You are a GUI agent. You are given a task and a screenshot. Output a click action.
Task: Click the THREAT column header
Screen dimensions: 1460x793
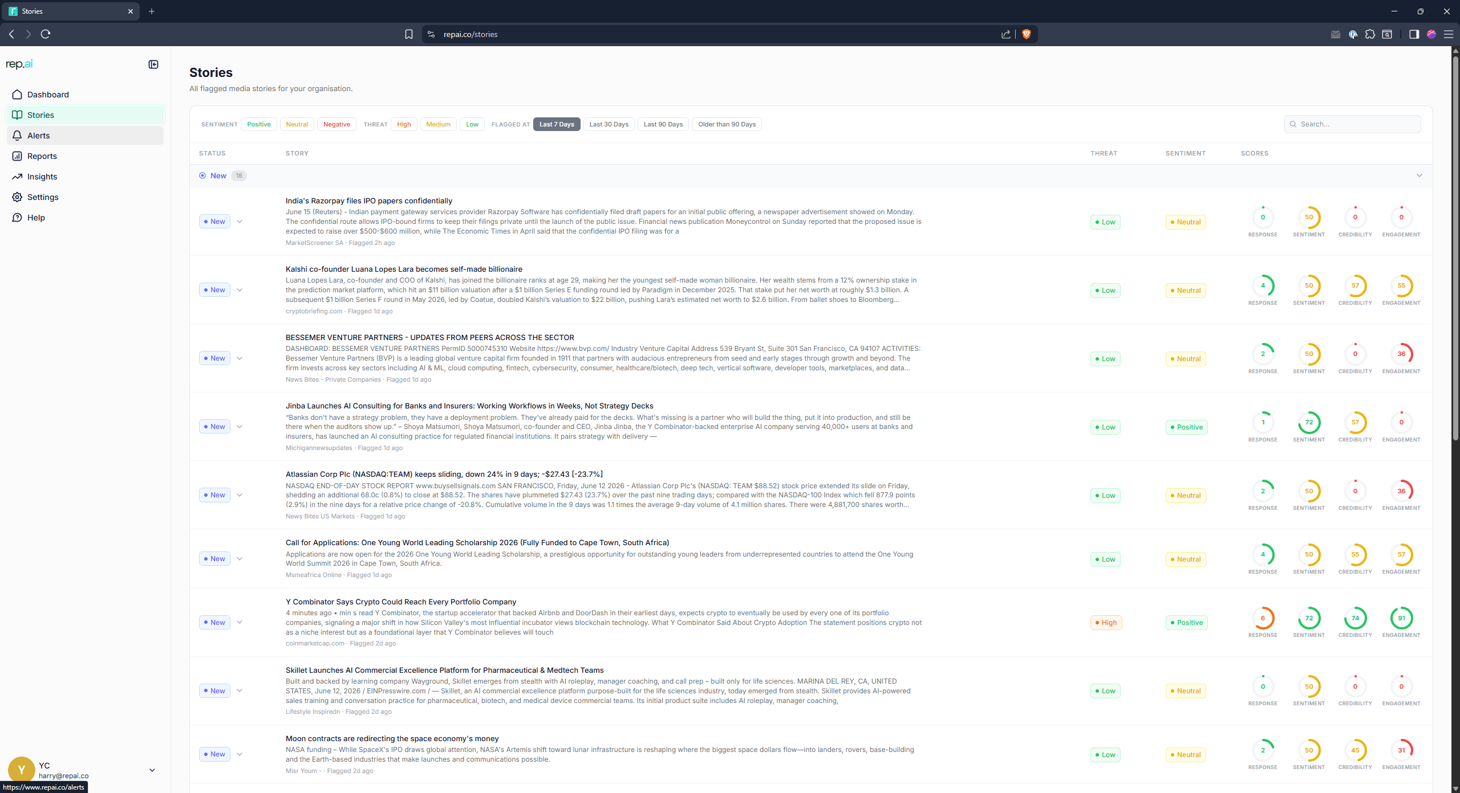click(1104, 153)
